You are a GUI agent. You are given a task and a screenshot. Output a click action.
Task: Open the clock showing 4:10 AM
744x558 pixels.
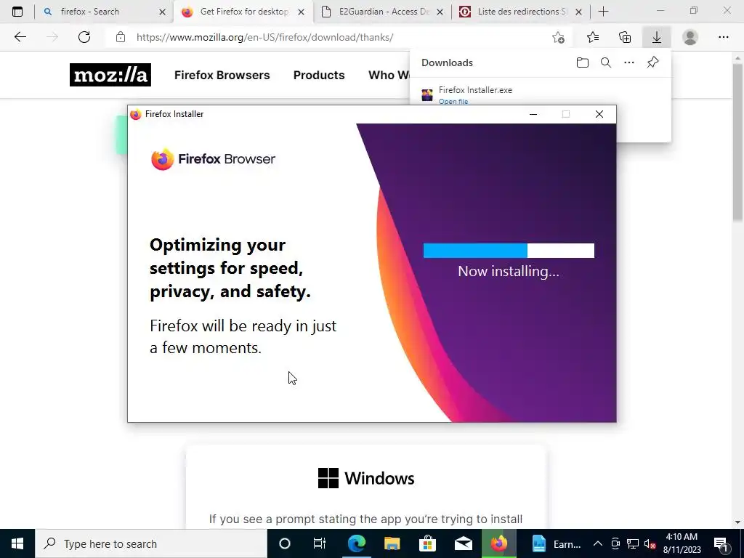[682, 543]
